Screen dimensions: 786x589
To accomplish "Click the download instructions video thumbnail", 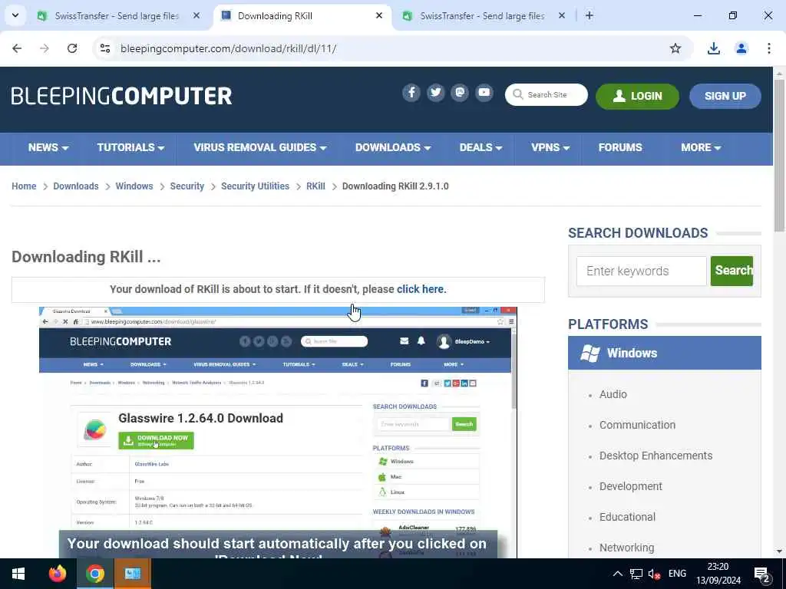I will coord(278,433).
